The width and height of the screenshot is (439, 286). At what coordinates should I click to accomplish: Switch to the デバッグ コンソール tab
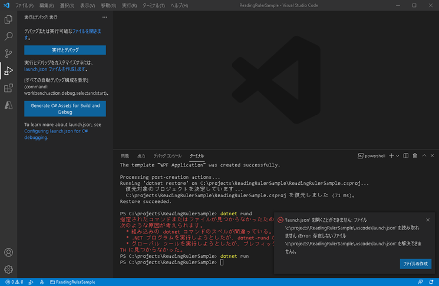pyautogui.click(x=167, y=156)
